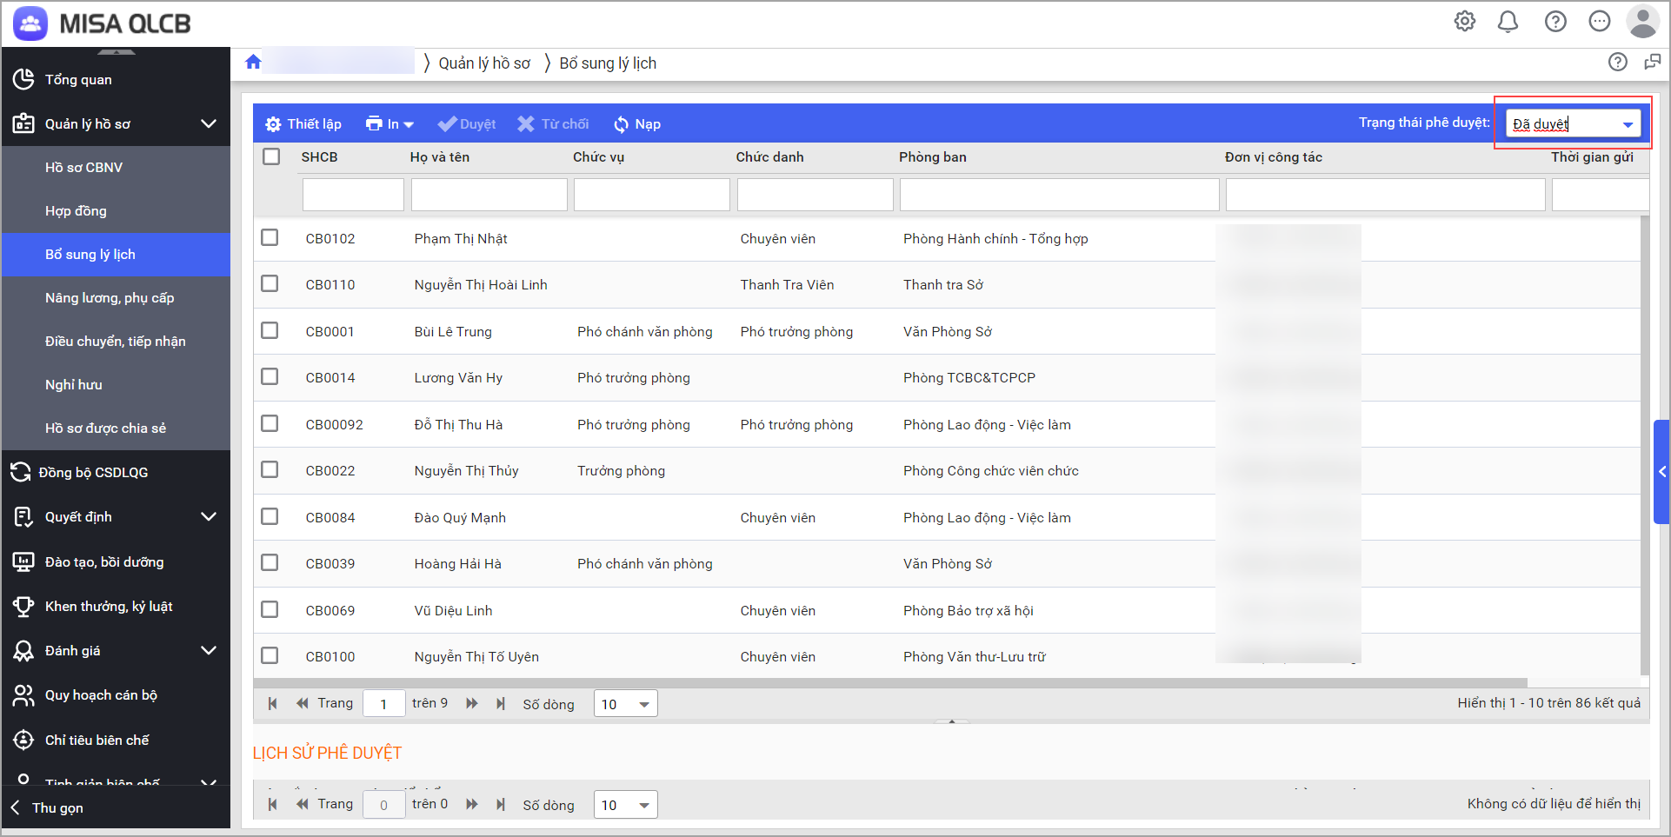Tick the checkbox for CB0001 Bùi Lê Trung

(270, 330)
